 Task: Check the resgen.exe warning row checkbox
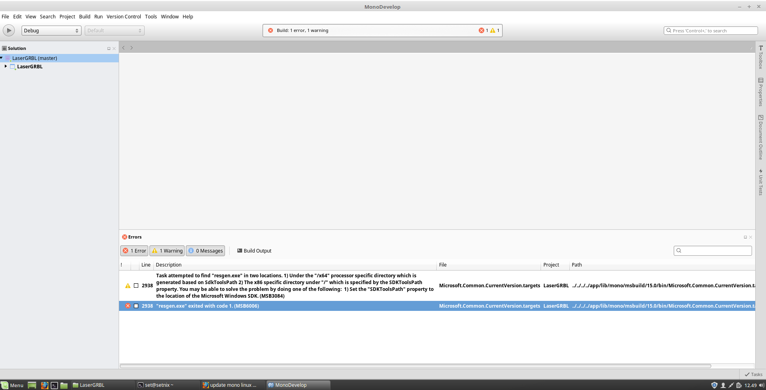click(x=136, y=286)
